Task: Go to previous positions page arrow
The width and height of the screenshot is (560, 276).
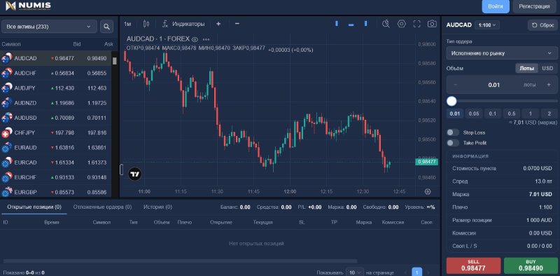Action: pyautogui.click(x=405, y=272)
